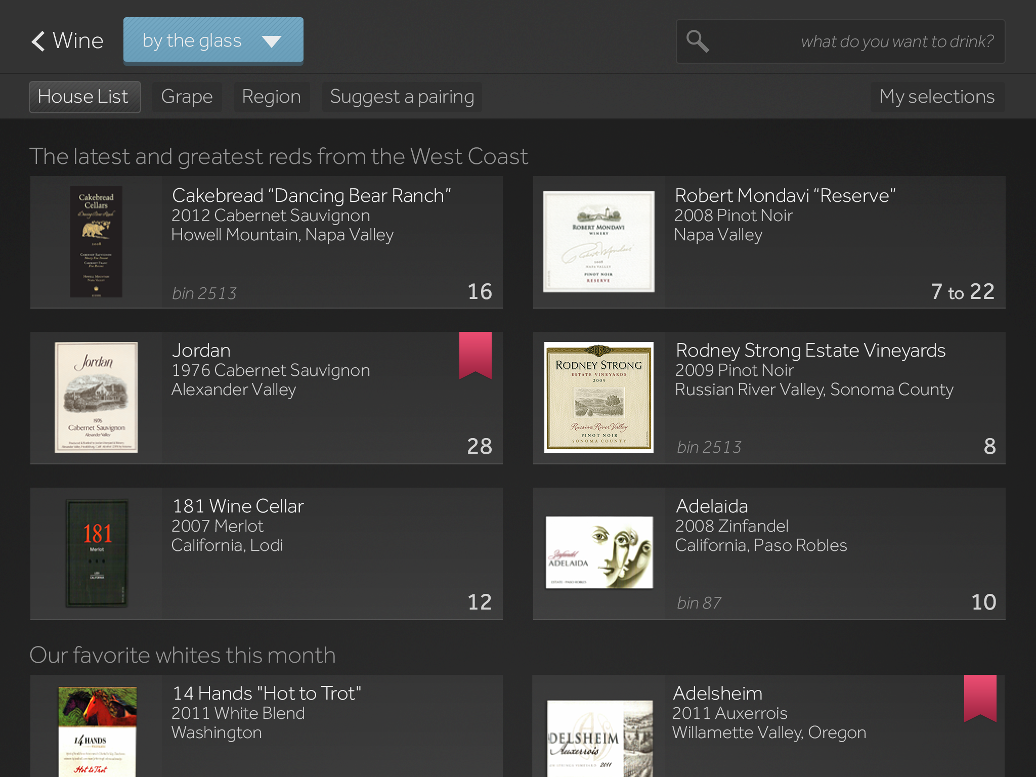This screenshot has width=1036, height=777.
Task: Click 'Alexander Valley' region text
Action: [234, 390]
